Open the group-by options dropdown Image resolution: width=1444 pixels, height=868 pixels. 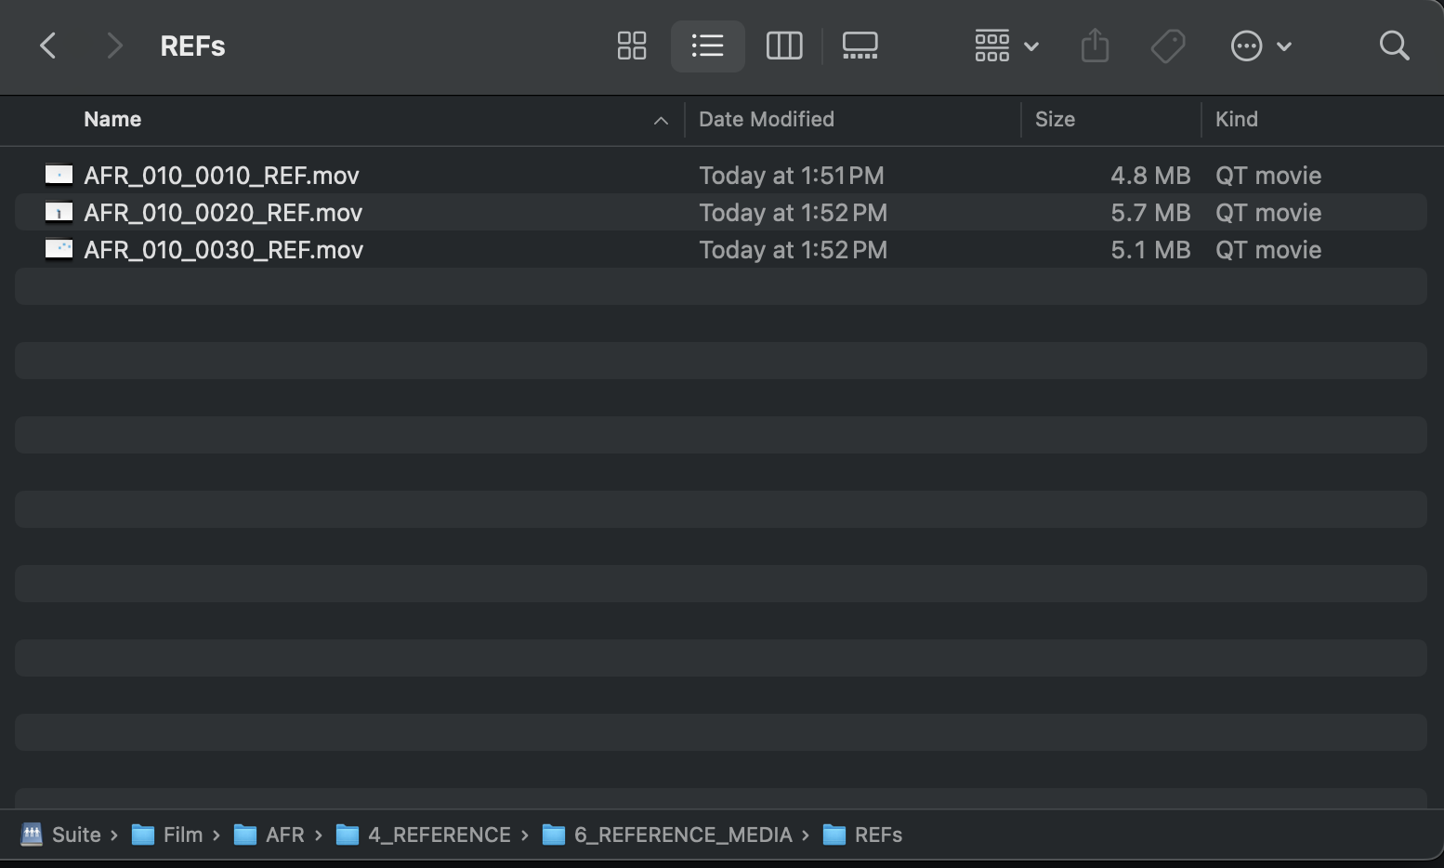pyautogui.click(x=1006, y=46)
